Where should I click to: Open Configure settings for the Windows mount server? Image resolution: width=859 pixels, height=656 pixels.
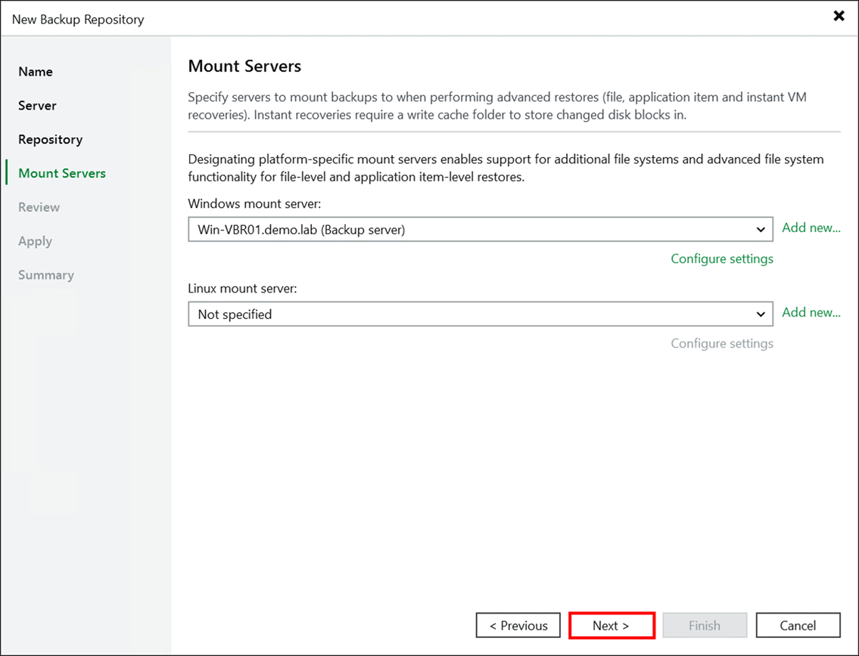[x=722, y=258]
